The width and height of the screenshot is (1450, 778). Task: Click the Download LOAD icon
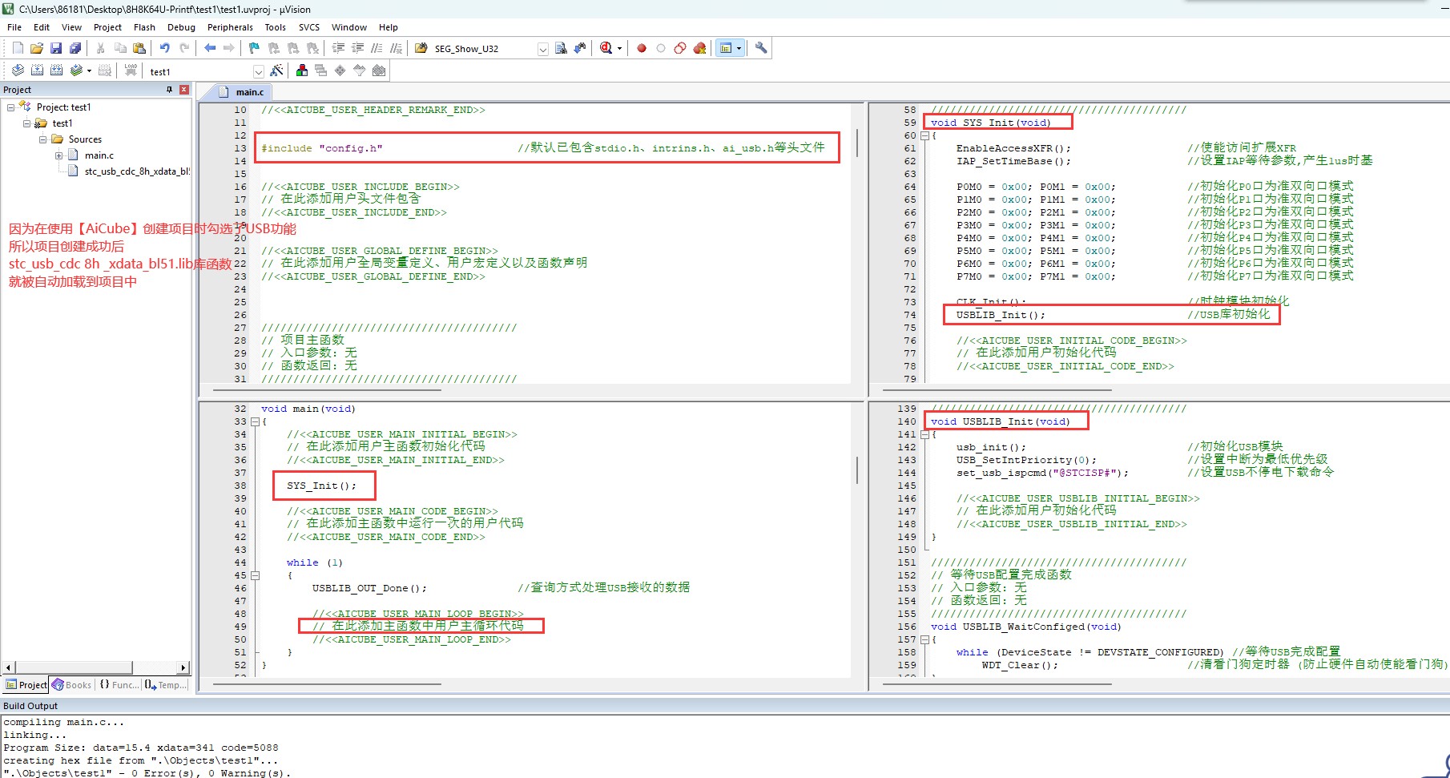point(131,71)
